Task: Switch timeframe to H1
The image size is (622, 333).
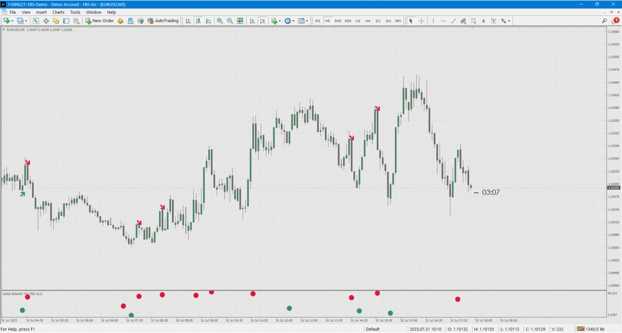Action: pos(358,21)
